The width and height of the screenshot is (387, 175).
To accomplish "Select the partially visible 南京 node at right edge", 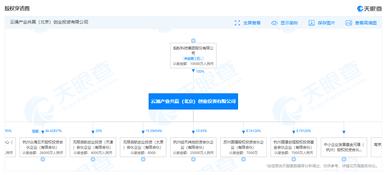I will click(377, 147).
